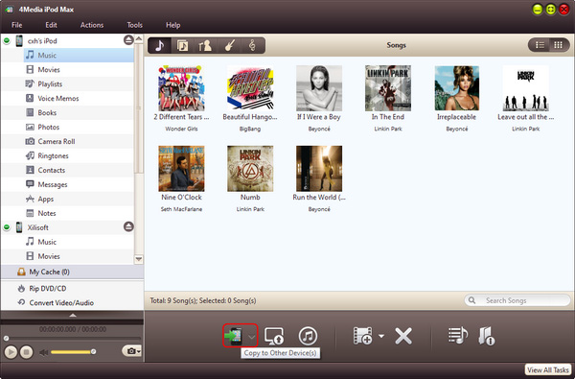Switch to Composers treble clef tab
Screen dimensions: 575x379
(x=252, y=45)
